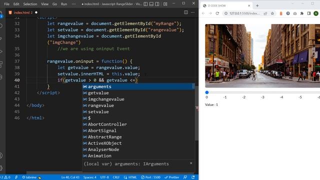This screenshot has height=180, width=320.
Task: Click the tabnine status bar item
Action: click(x=31, y=177)
